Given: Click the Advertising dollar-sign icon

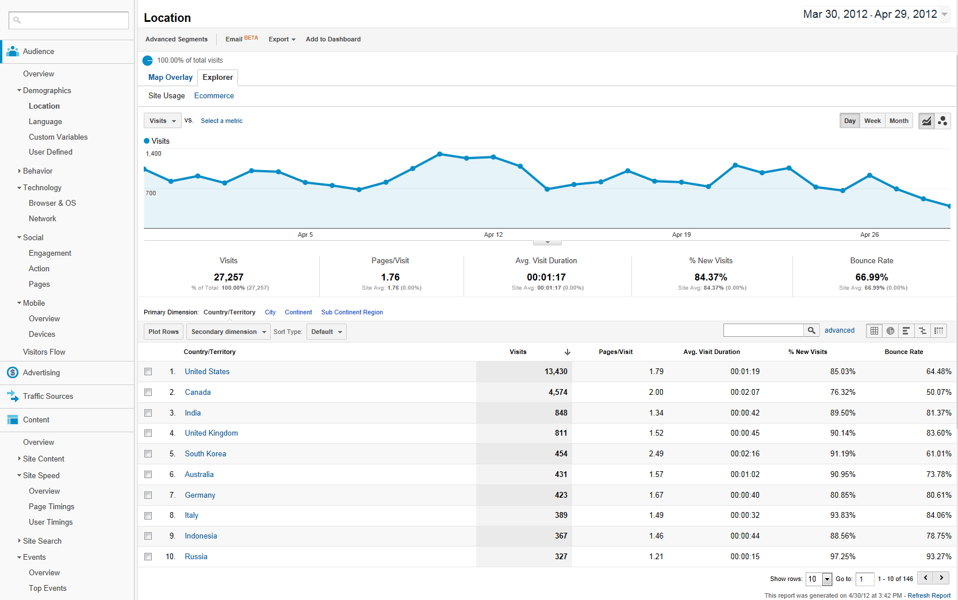Looking at the screenshot, I should tap(13, 372).
